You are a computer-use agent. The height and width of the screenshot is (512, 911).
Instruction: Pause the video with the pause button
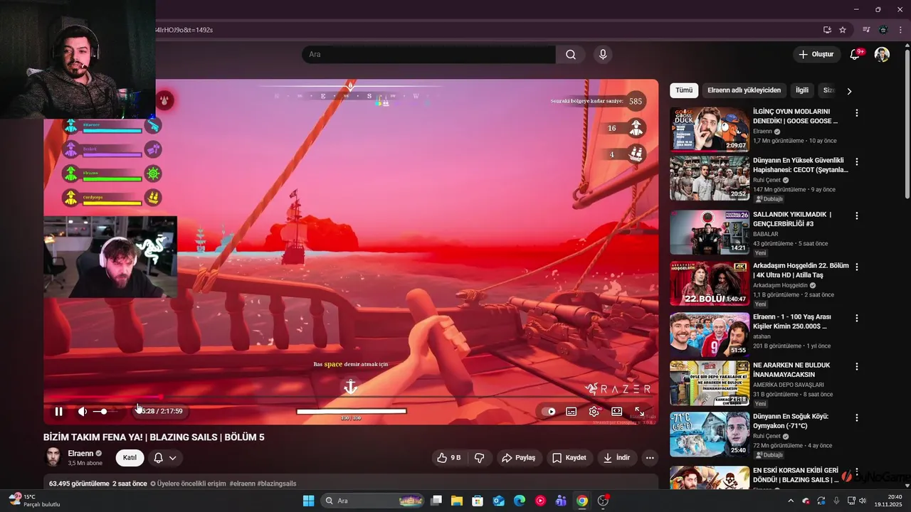tap(59, 411)
